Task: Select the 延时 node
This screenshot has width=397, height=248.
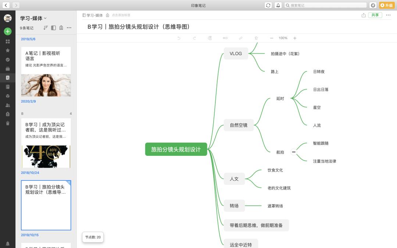Action: [x=280, y=98]
